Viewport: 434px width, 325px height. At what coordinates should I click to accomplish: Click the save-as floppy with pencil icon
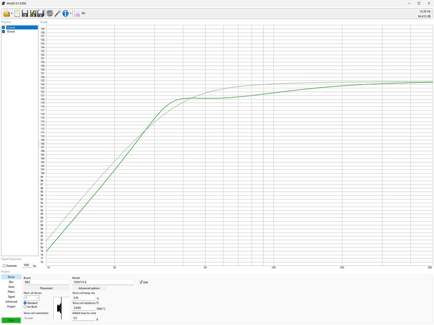click(33, 13)
